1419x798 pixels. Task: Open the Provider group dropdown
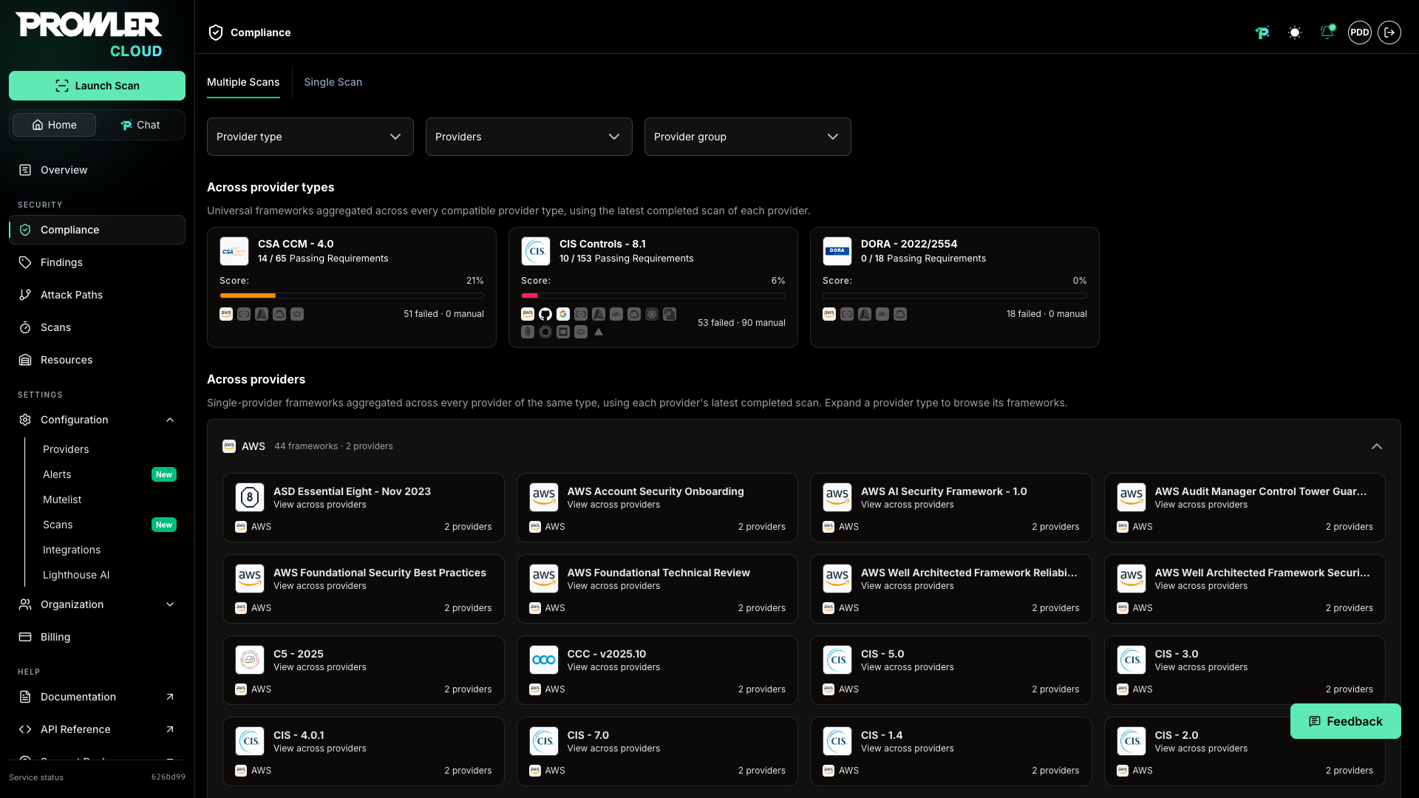tap(748, 137)
